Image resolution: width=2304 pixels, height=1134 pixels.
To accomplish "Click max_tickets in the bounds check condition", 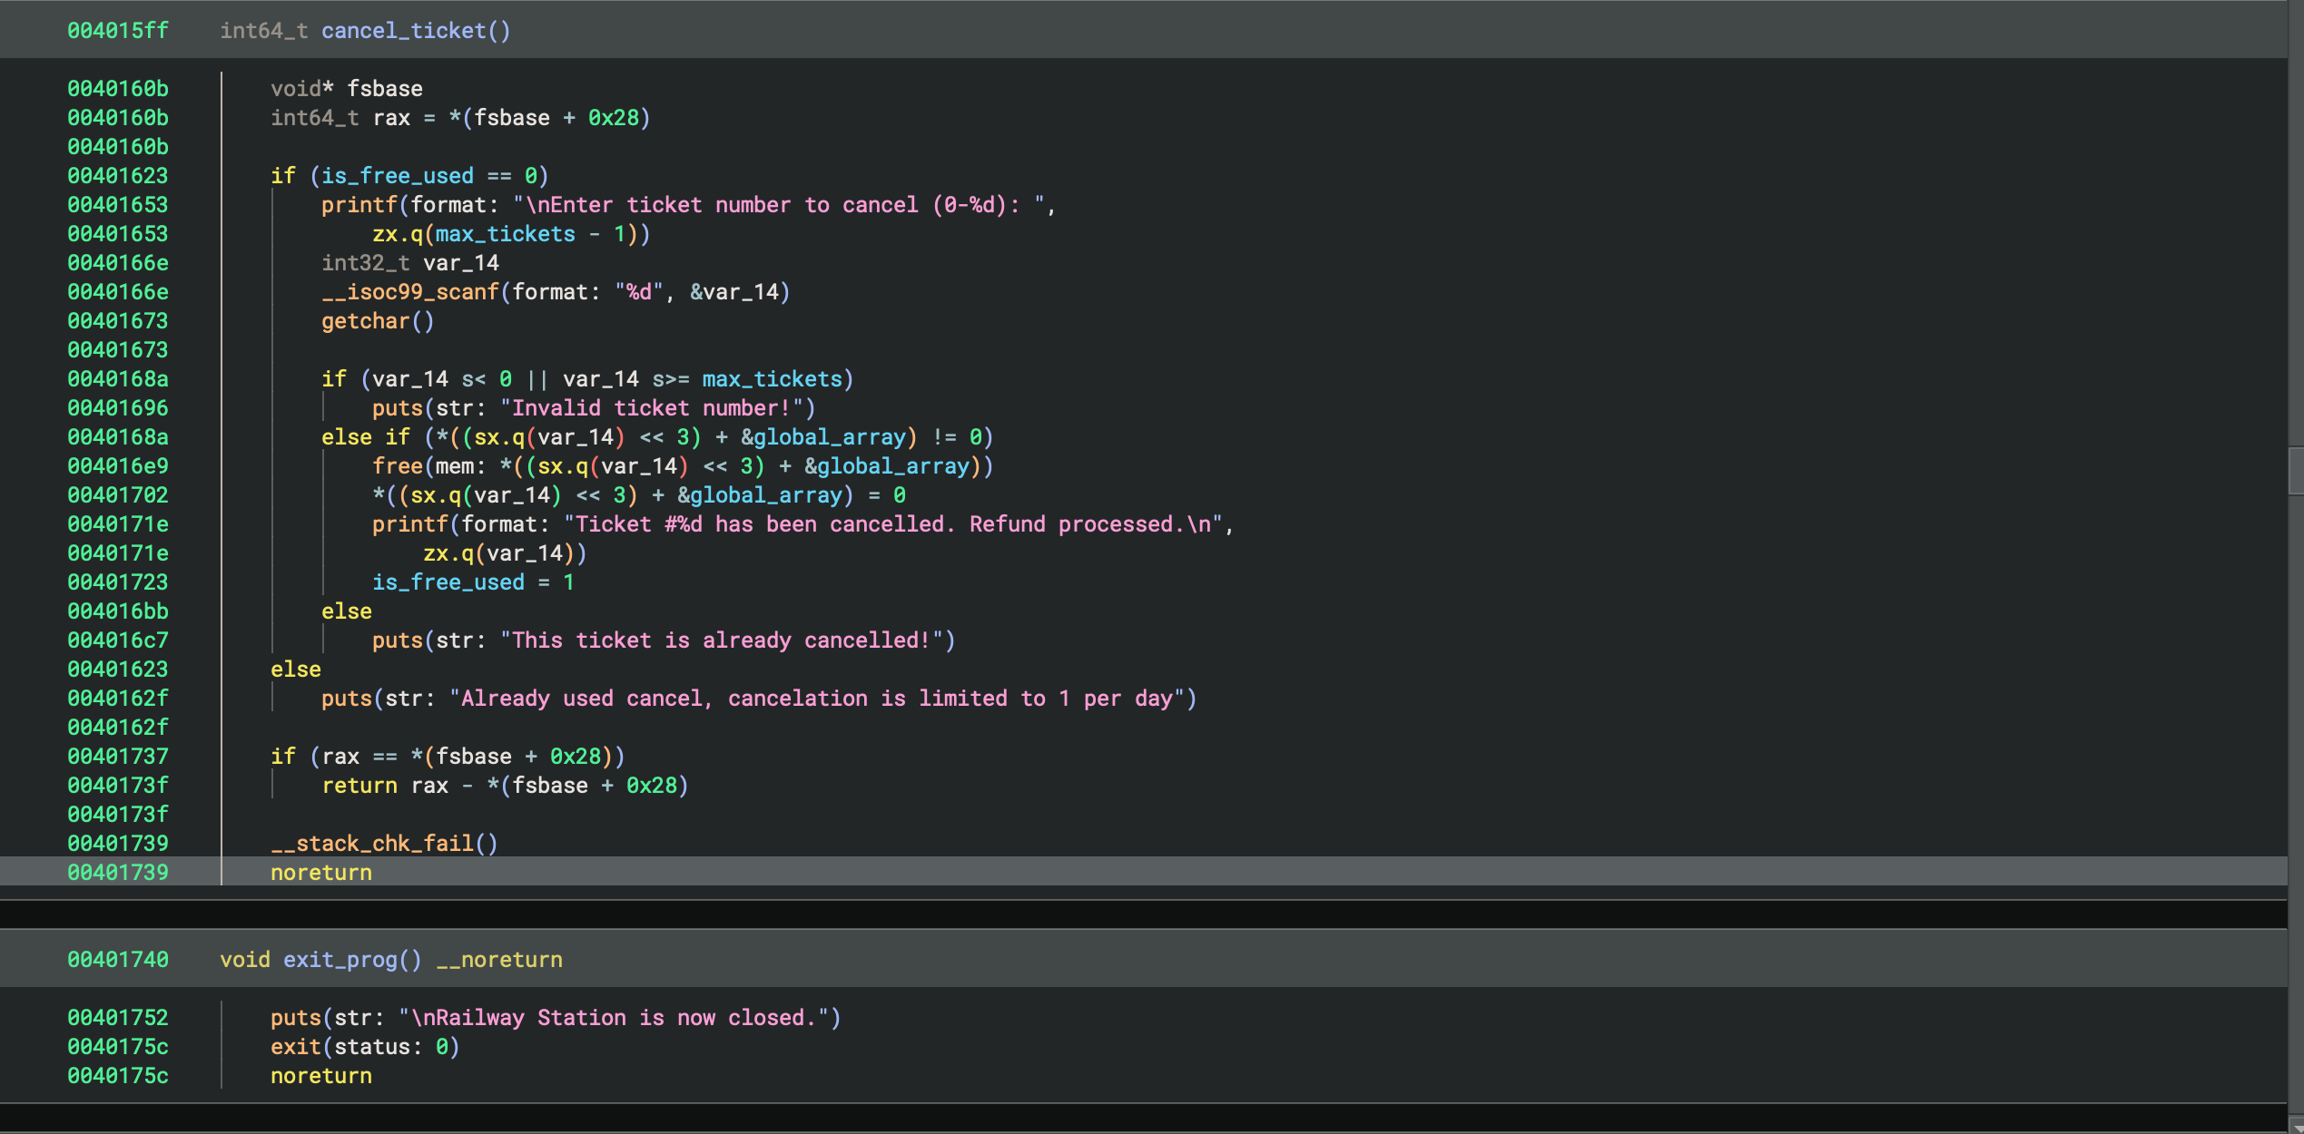I will pos(772,379).
